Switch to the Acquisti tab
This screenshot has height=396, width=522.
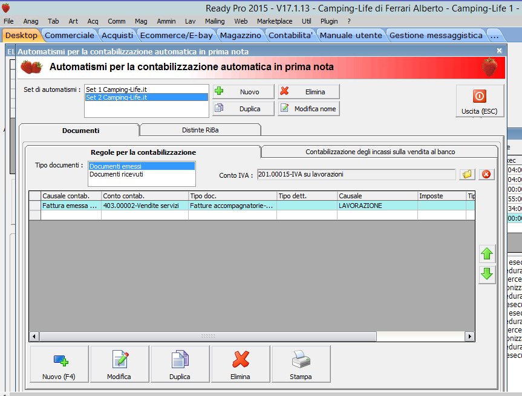[117, 35]
